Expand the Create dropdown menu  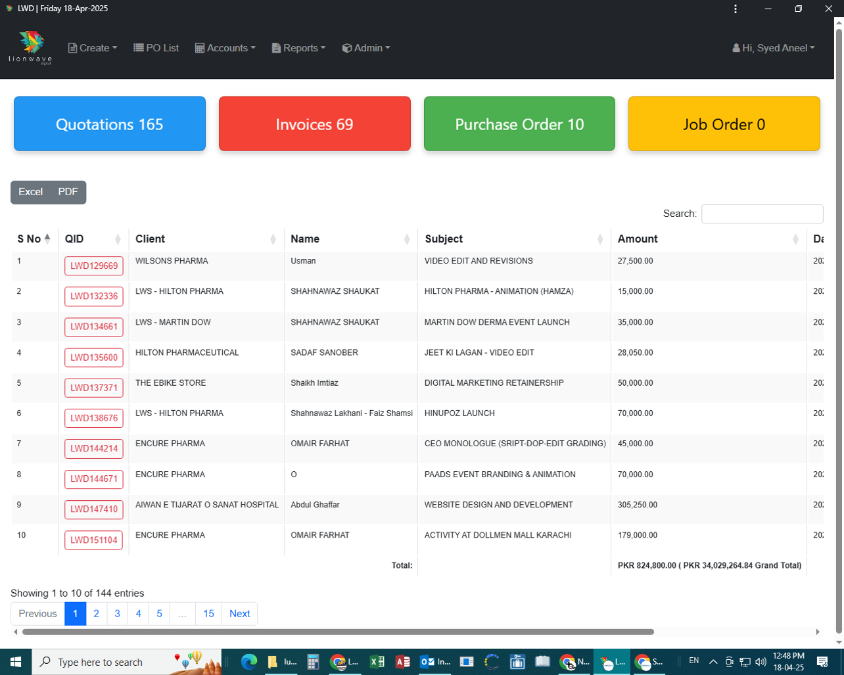(93, 48)
